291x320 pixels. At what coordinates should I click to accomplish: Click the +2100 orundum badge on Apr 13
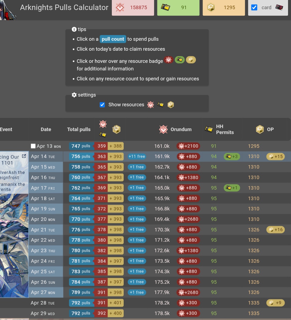point(188,146)
